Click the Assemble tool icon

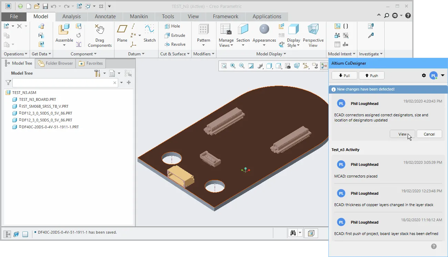pyautogui.click(x=64, y=30)
